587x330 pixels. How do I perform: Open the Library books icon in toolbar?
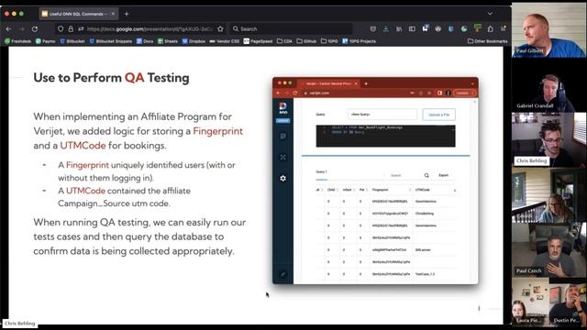[x=399, y=28]
